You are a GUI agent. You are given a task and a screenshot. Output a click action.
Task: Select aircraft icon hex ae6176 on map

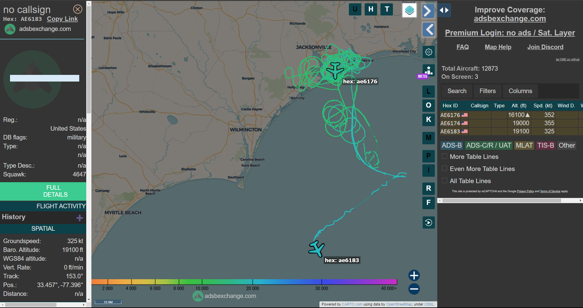tap(335, 70)
